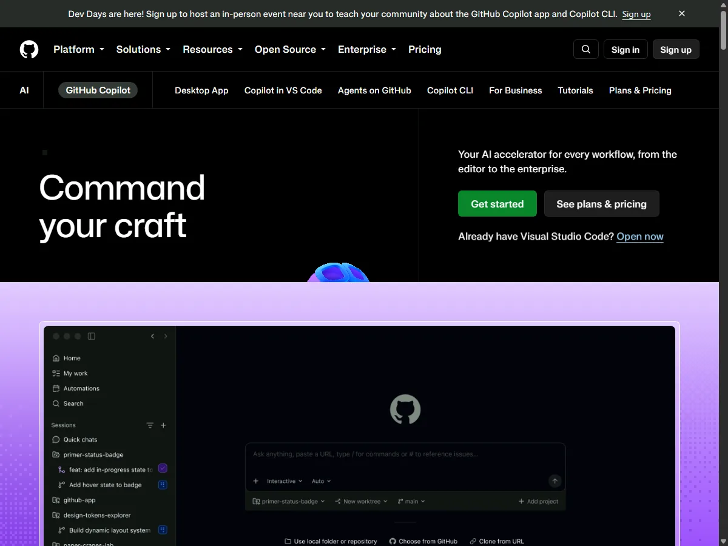Image resolution: width=728 pixels, height=546 pixels.
Task: Click Add project in the app
Action: 539,502
